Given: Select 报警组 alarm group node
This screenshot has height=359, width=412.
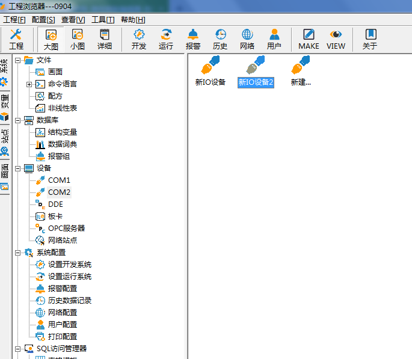Looking at the screenshot, I should coord(59,156).
